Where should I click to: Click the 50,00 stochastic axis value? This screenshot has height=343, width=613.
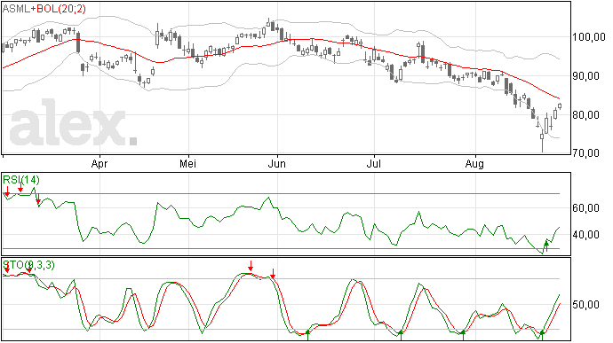coord(585,304)
